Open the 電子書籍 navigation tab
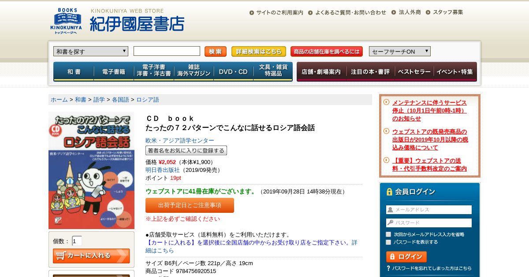529x277 pixels. (x=114, y=72)
